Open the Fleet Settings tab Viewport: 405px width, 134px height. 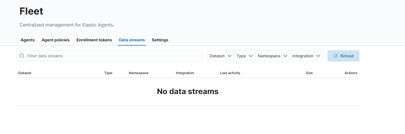160,40
